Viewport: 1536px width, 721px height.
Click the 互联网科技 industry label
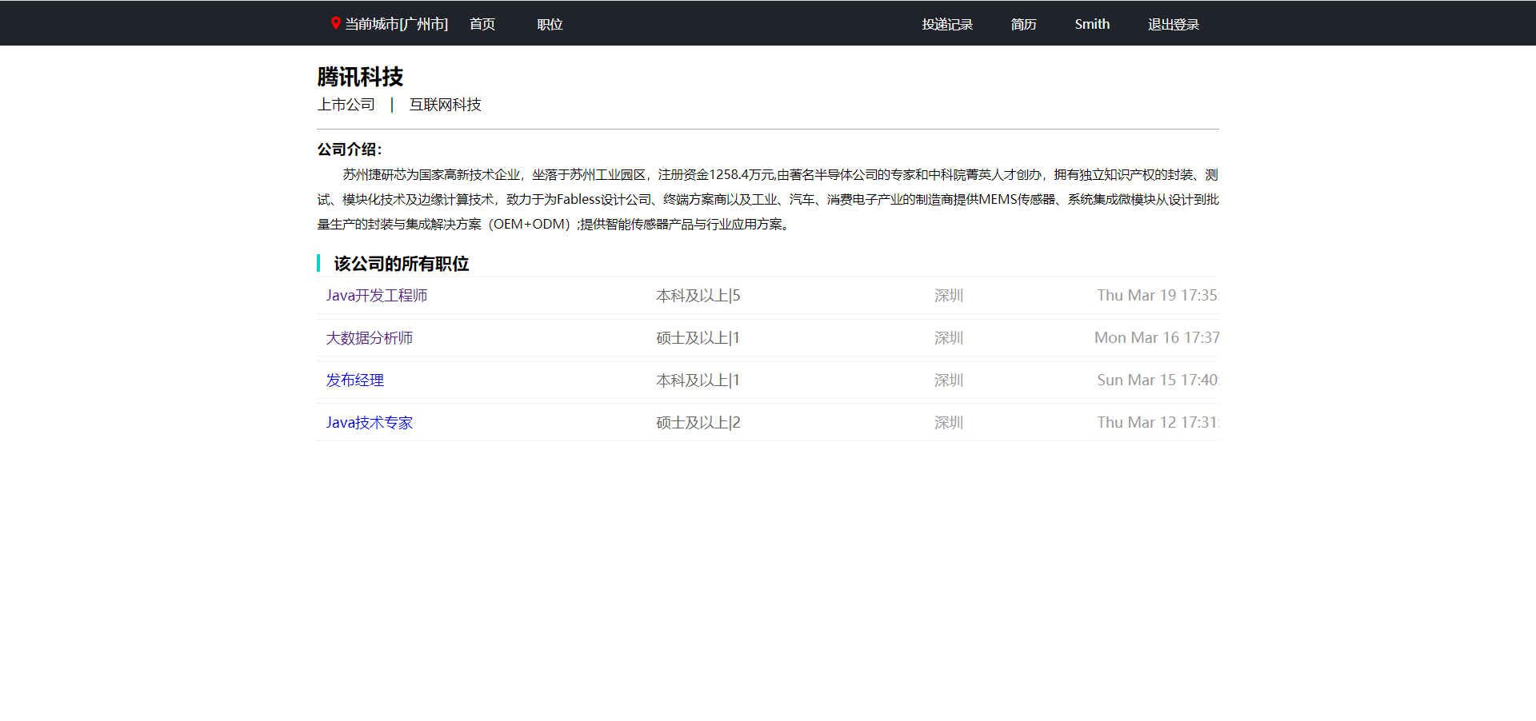(446, 105)
